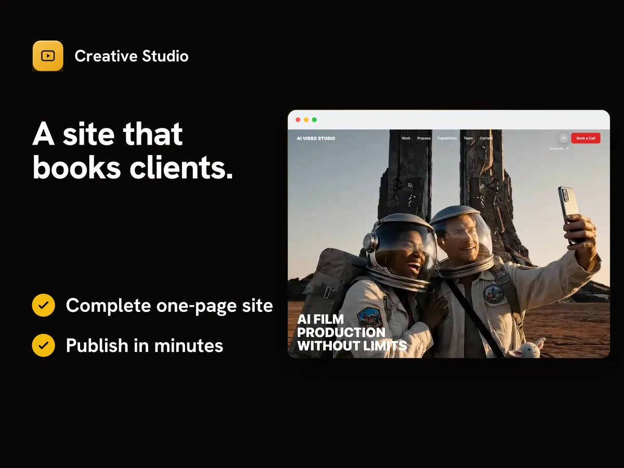Click the 'A site that books clients.' headline
The height and width of the screenshot is (468, 624).
point(133,151)
